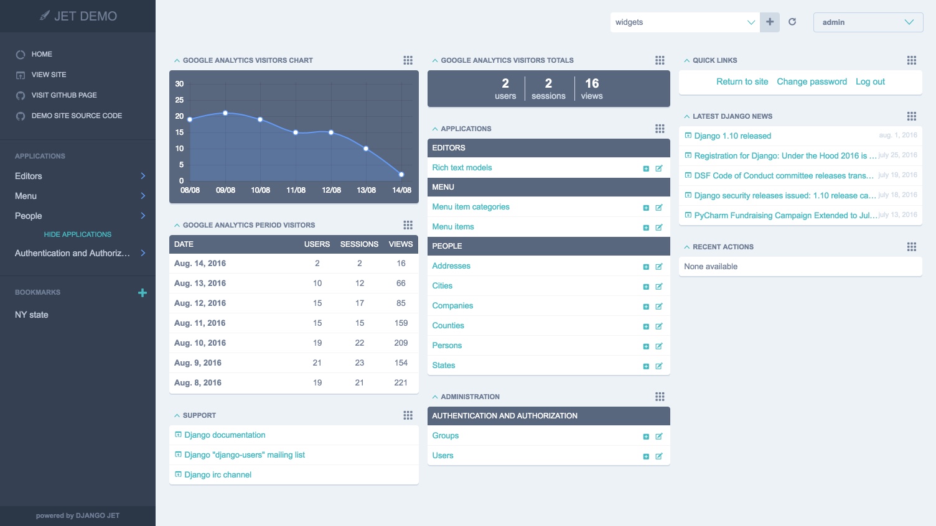Open the Django documentation link
Viewport: 936px width, 526px height.
[x=225, y=435]
